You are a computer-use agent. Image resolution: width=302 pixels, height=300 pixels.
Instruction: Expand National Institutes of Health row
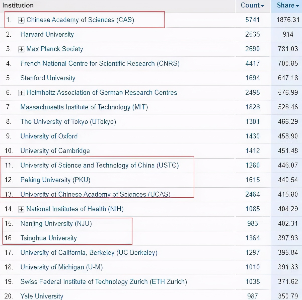[21, 209]
